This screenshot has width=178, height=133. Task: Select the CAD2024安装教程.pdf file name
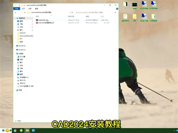tap(46, 23)
